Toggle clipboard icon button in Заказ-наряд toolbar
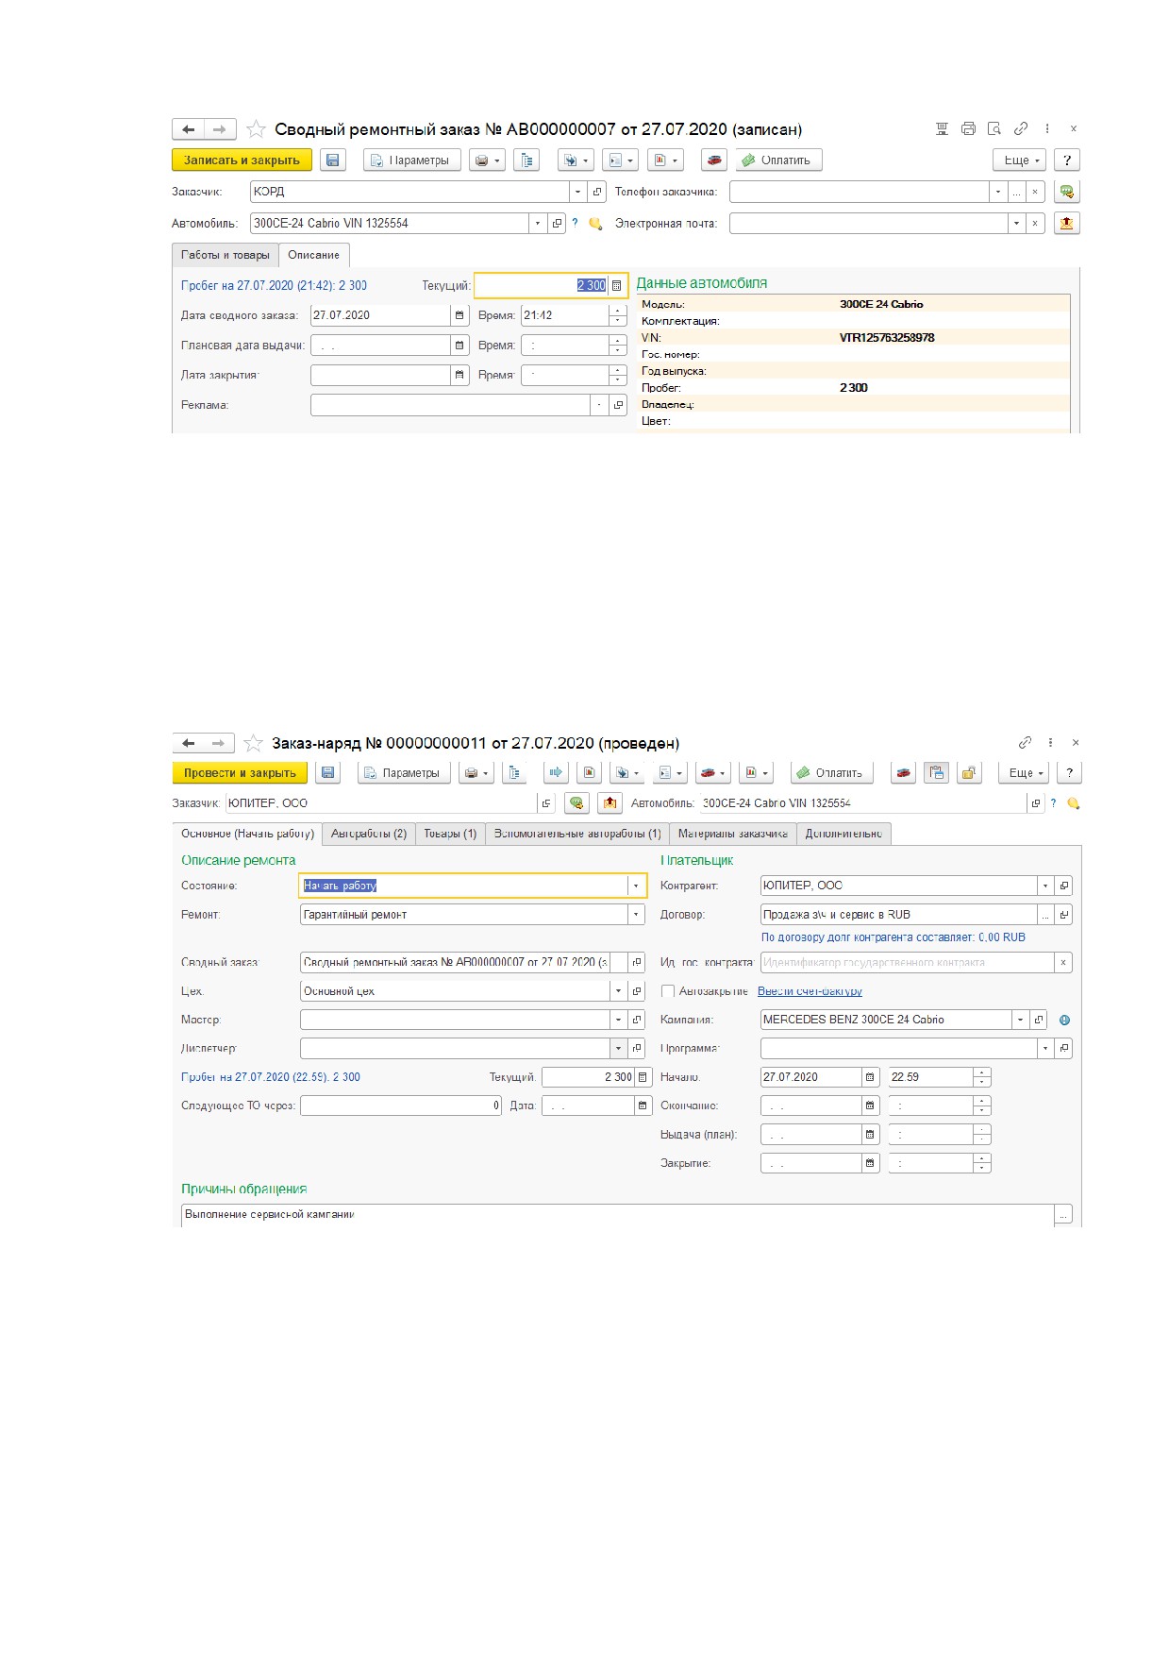 tap(936, 773)
